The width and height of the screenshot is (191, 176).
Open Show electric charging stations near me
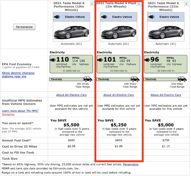[x=18, y=75]
